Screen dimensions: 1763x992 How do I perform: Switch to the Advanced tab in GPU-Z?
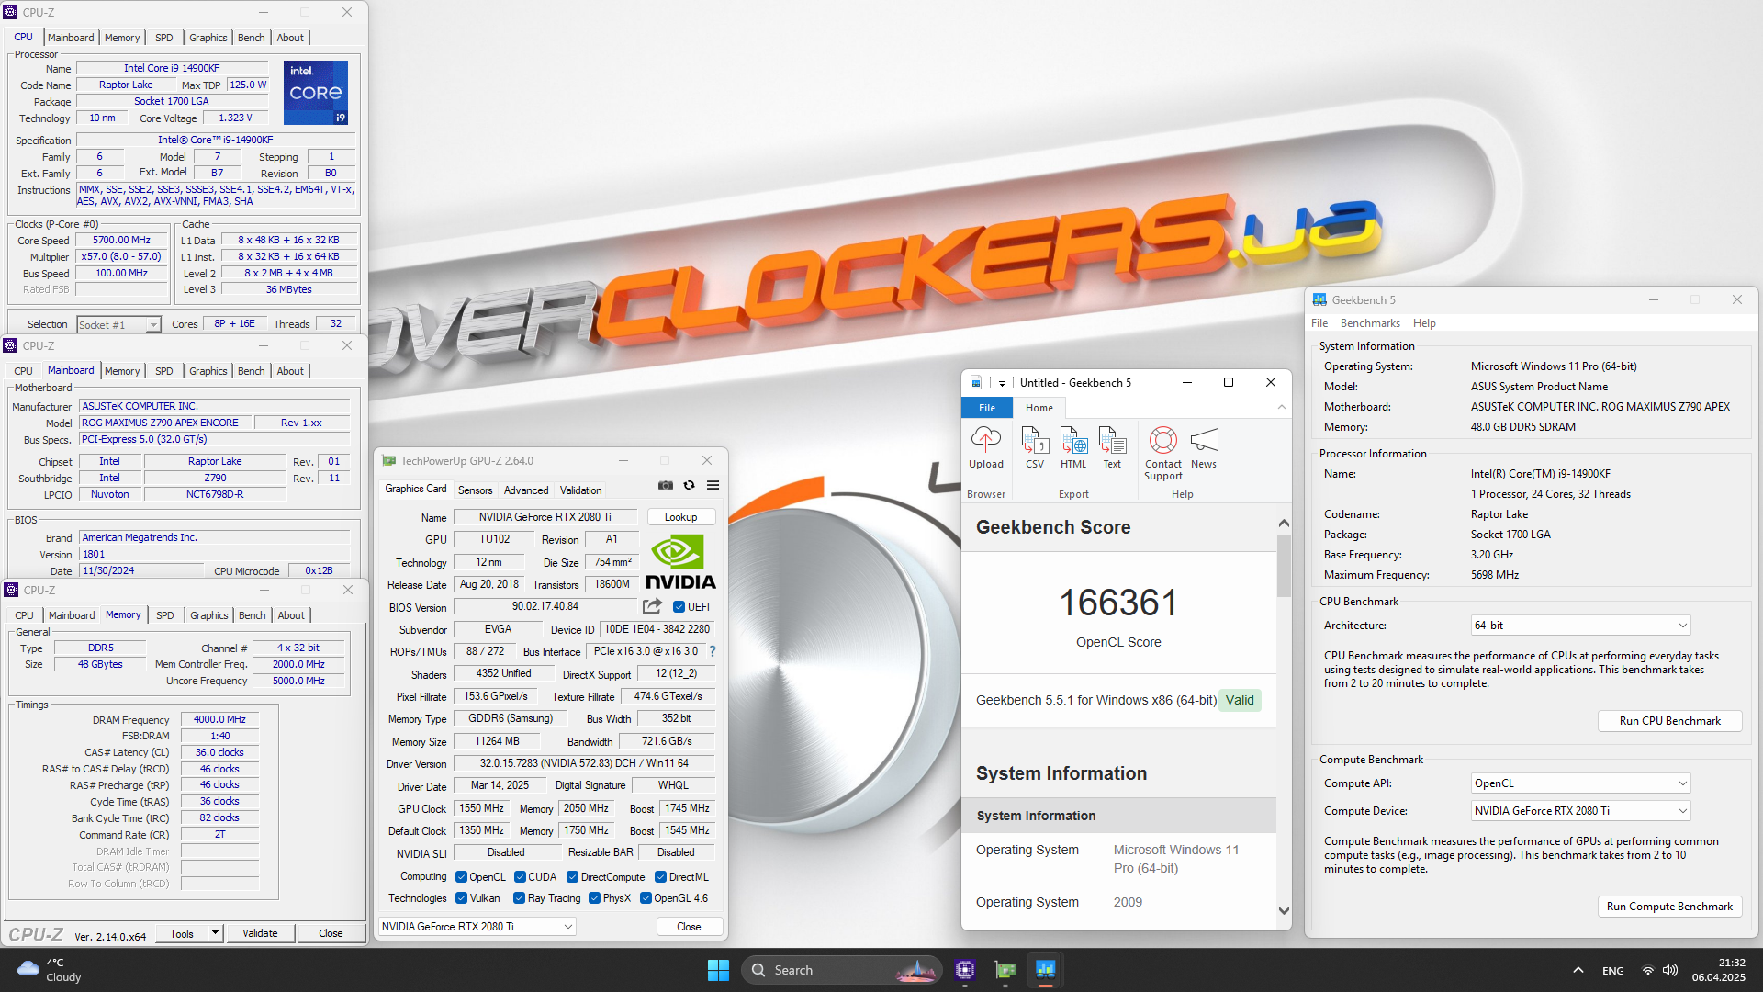pos(526,490)
